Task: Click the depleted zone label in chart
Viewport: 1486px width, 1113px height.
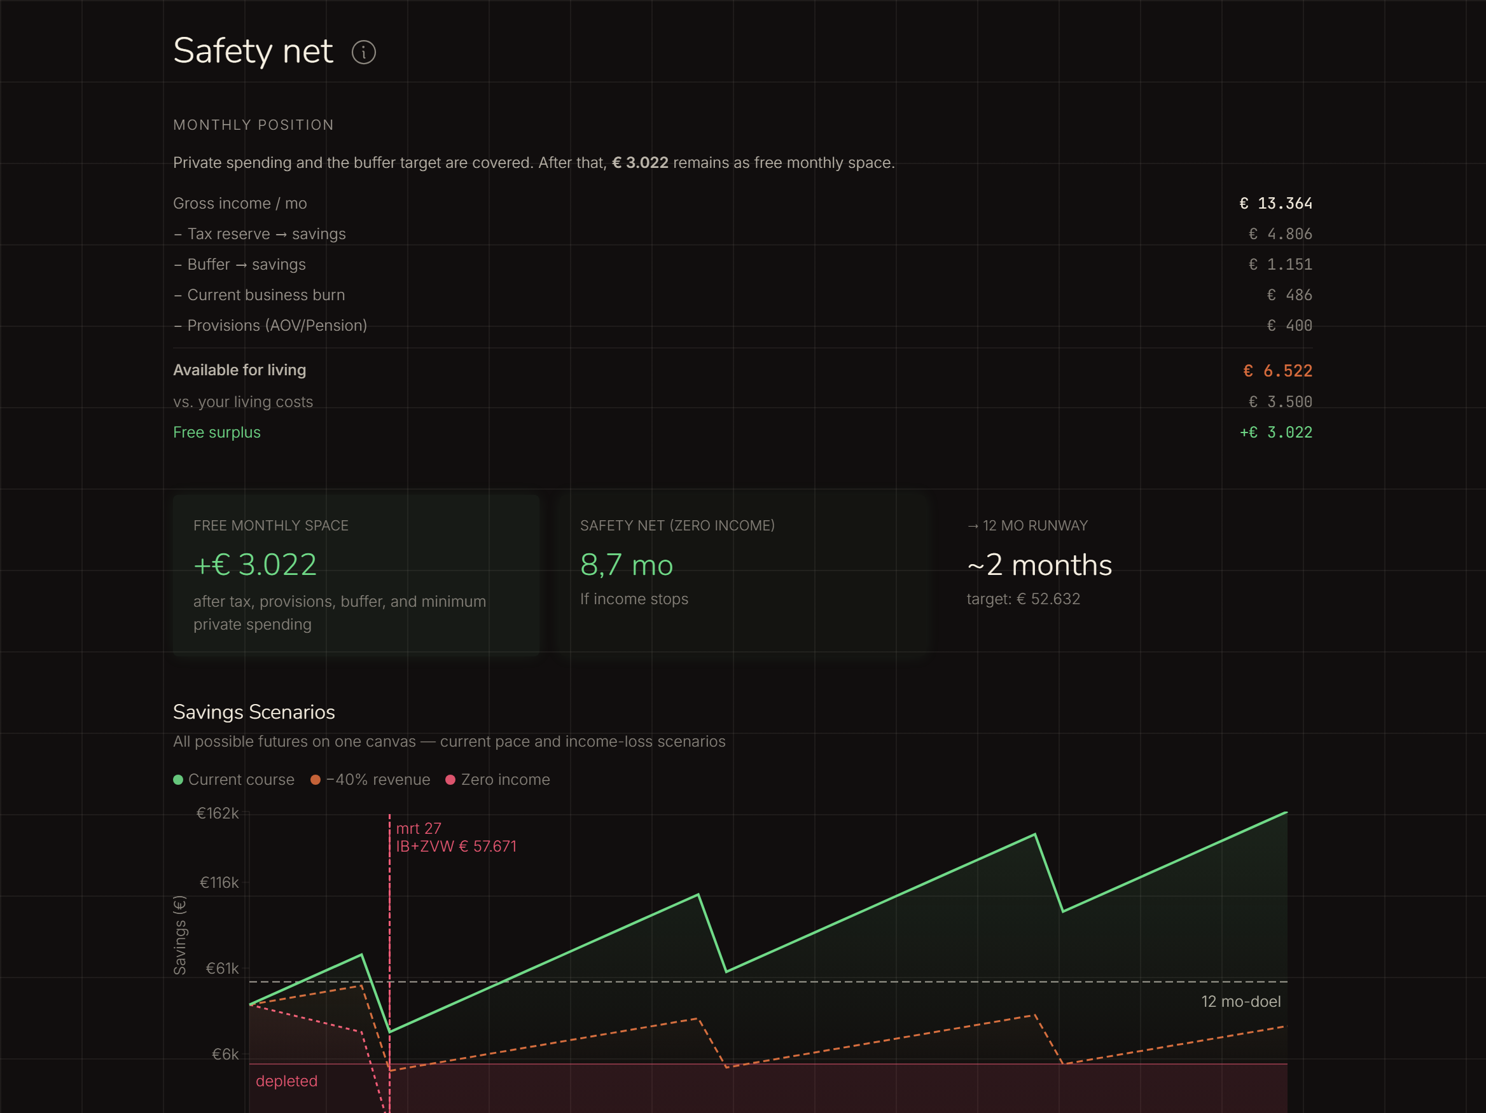Action: 287,1081
